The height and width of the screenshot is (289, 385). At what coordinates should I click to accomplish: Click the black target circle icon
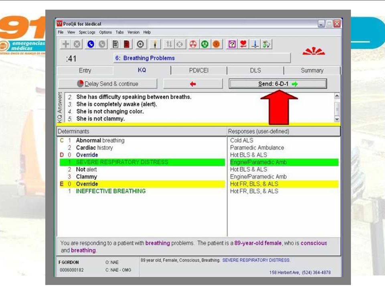point(140,44)
